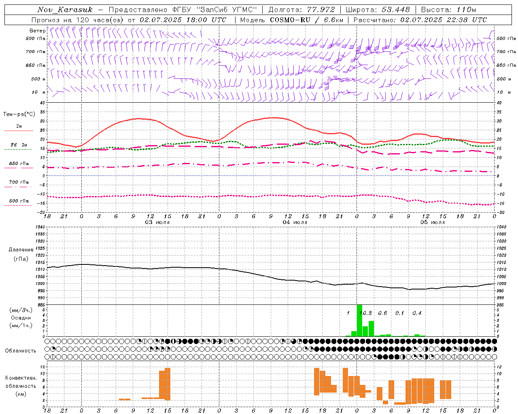Click the Ветер wind panel label
This screenshot has width=518, height=414.
tap(37, 31)
